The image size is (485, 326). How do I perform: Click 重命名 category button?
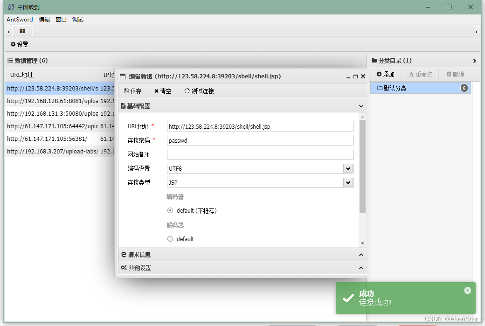click(x=421, y=74)
